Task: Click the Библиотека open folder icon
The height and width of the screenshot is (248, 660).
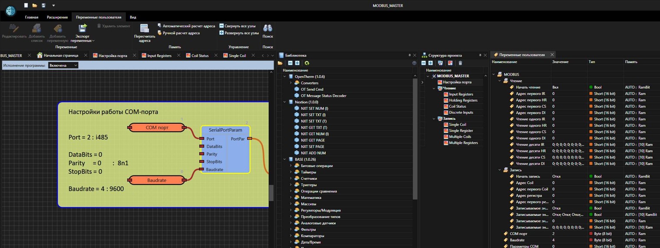Action: point(280,63)
